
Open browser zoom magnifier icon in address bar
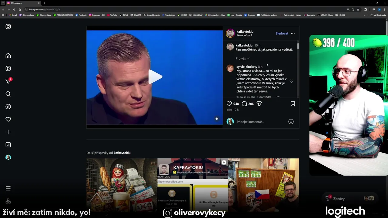pyautogui.click(x=348, y=9)
